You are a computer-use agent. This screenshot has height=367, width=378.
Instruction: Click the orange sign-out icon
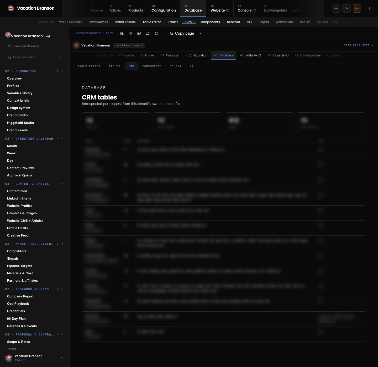pos(357,8)
